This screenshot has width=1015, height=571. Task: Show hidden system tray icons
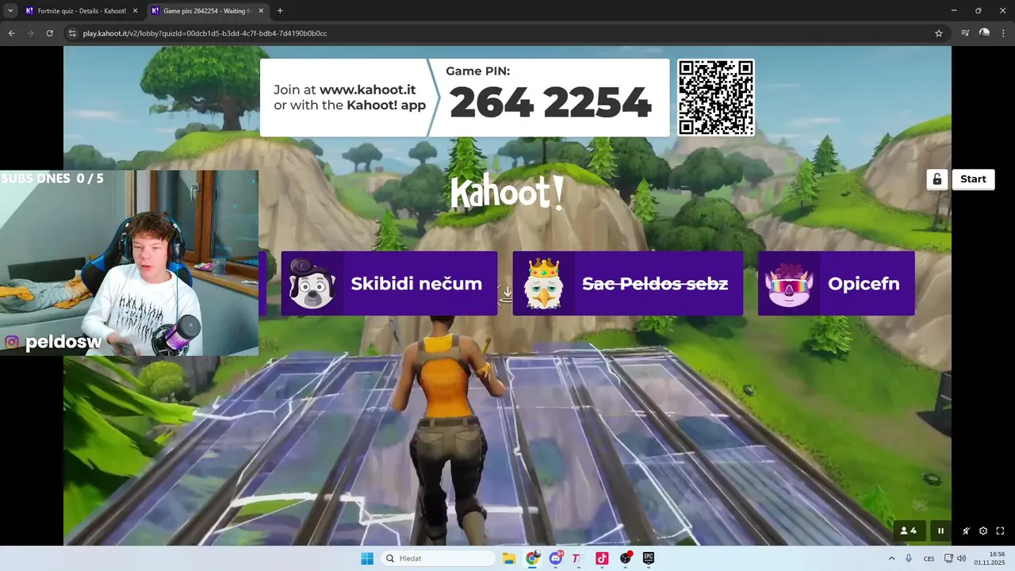891,558
